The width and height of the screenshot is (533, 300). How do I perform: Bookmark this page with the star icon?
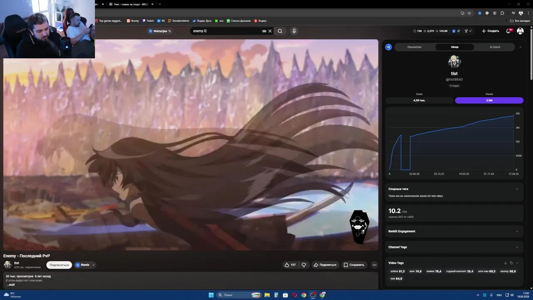point(469,13)
